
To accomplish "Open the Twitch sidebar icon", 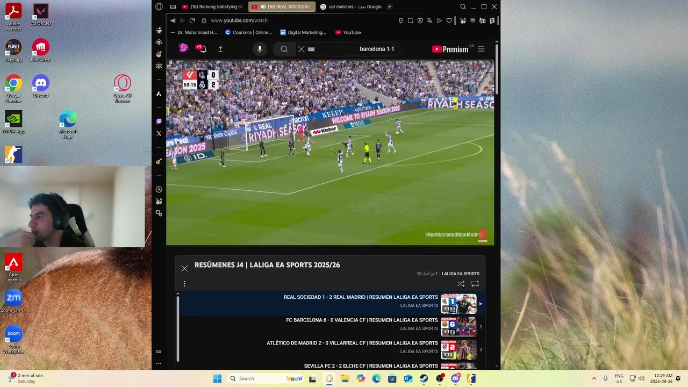I will point(159,121).
